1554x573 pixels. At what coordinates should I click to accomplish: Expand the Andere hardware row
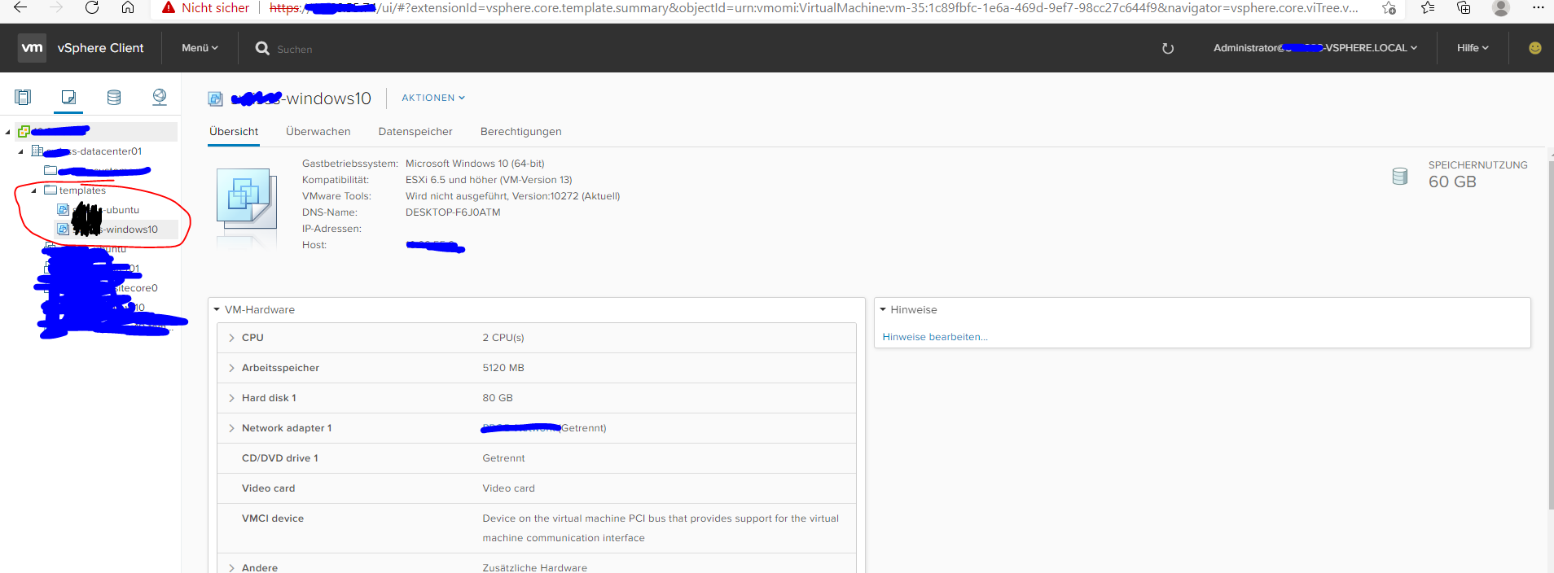point(231,567)
